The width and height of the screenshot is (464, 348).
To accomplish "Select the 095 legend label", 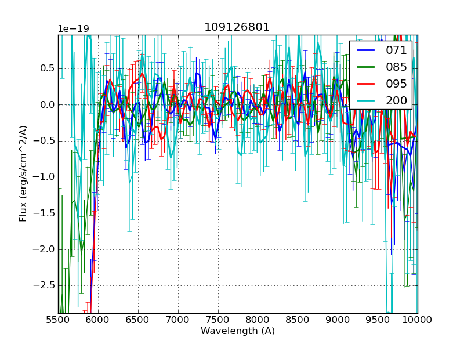I will [x=396, y=84].
